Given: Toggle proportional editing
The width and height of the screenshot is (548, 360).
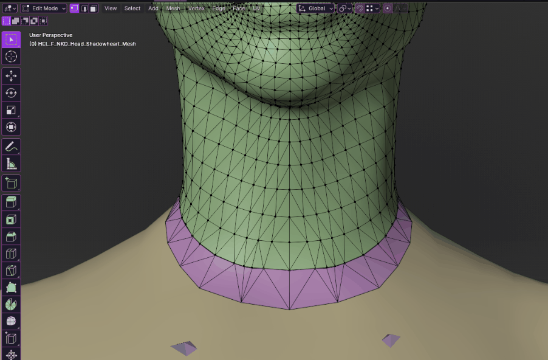Looking at the screenshot, I should pos(388,9).
